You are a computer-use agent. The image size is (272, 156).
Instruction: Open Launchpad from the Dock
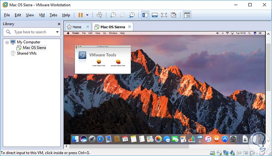(x=92, y=139)
